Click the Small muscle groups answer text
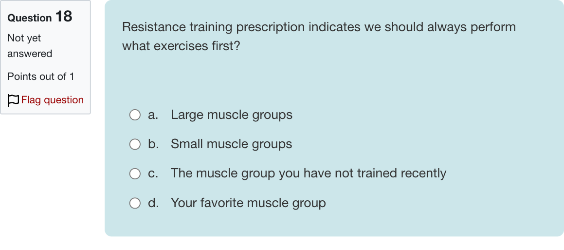The height and width of the screenshot is (250, 564). [x=231, y=144]
